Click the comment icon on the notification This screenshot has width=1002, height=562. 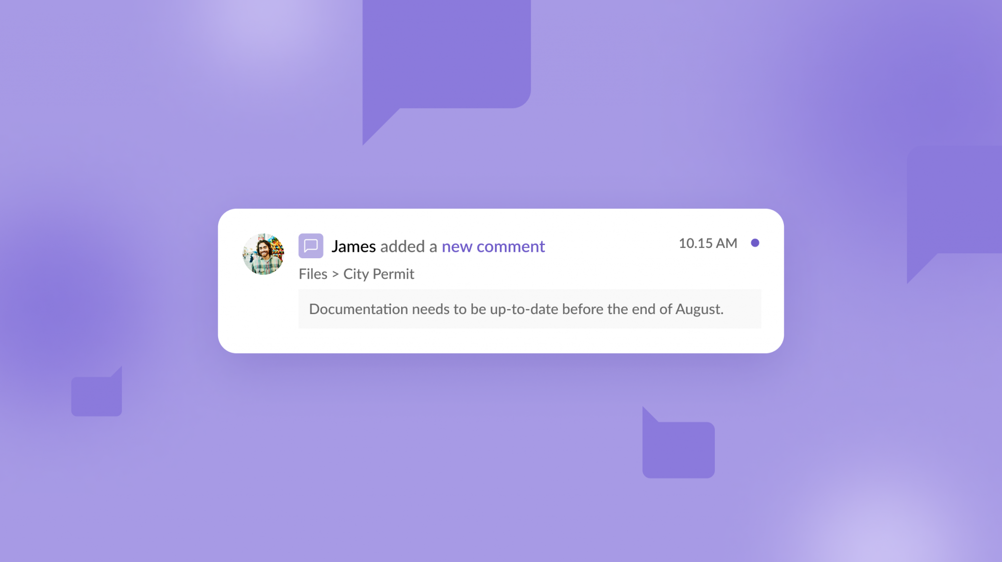click(310, 246)
